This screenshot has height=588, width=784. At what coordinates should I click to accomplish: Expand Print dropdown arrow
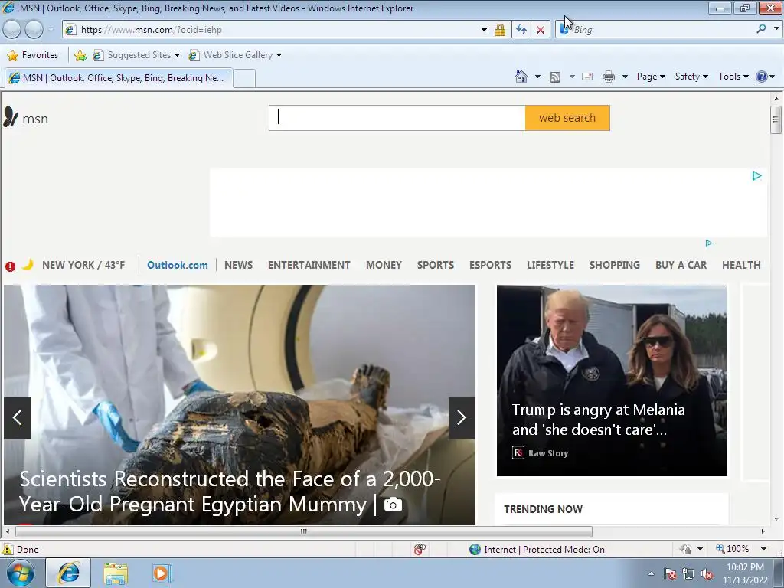click(x=625, y=77)
